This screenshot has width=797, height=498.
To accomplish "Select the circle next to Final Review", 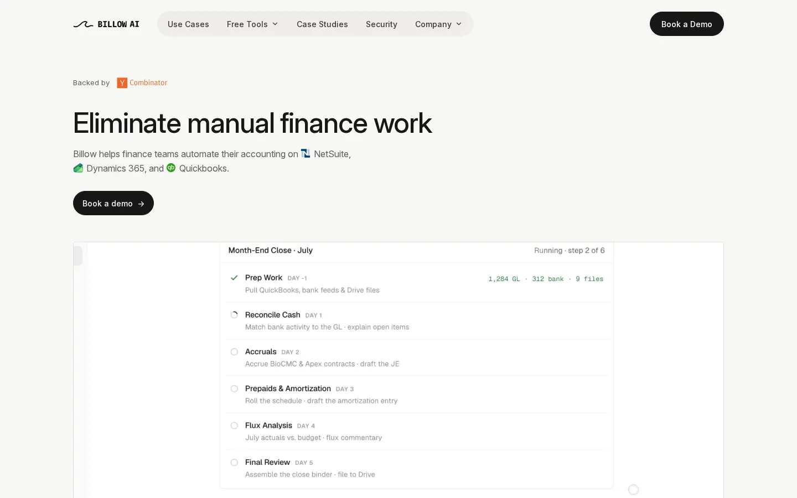I will pos(234,463).
